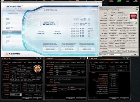Viewport: 140px width, 102px height.
Task: Click the CPU score value 28772
Action: (x=57, y=34)
